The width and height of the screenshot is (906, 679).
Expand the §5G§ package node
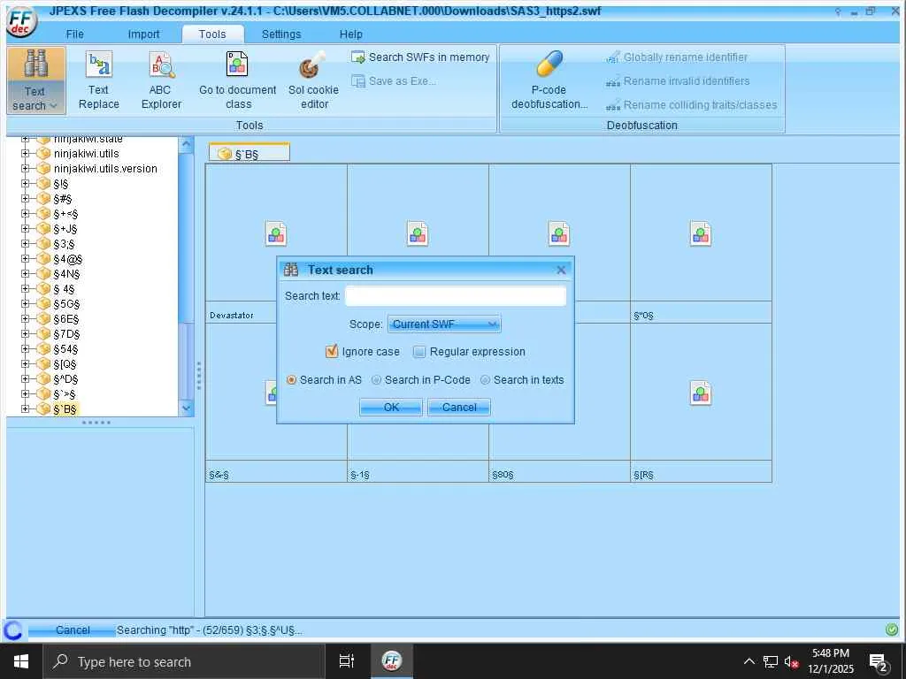(x=25, y=304)
